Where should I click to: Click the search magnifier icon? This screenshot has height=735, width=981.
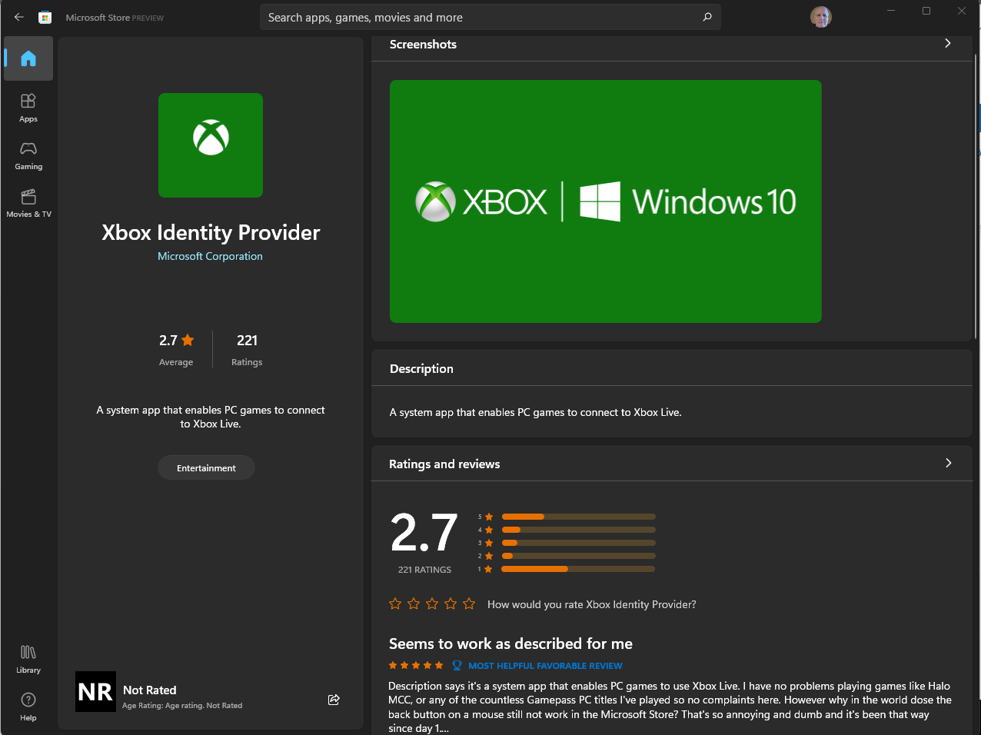(707, 17)
